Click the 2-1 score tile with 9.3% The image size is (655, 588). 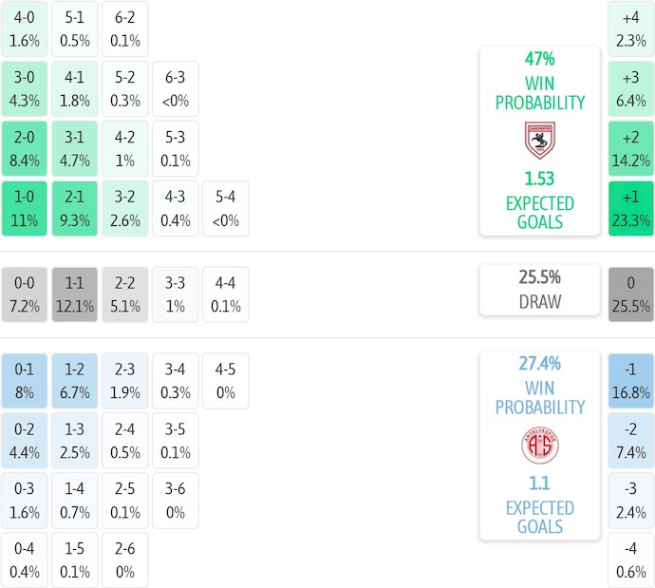coord(75,209)
